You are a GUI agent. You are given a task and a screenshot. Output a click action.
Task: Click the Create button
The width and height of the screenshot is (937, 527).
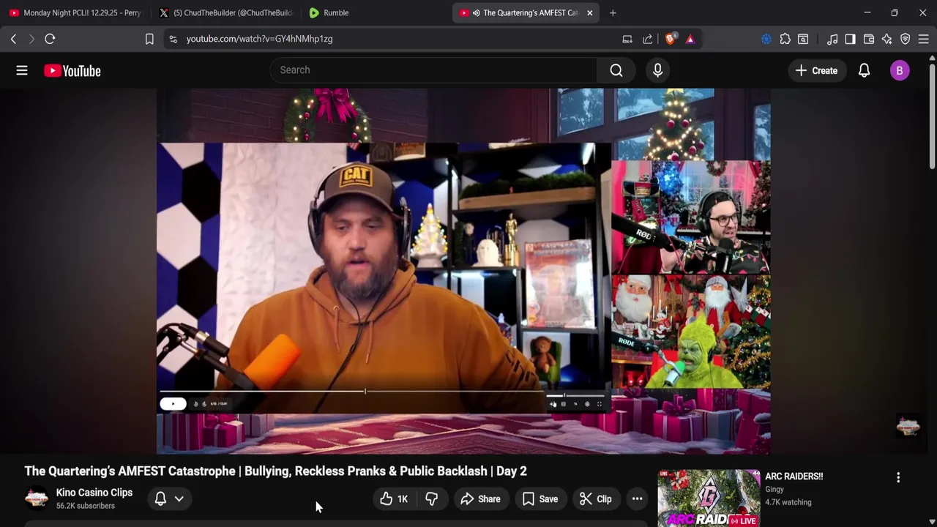[x=816, y=70]
